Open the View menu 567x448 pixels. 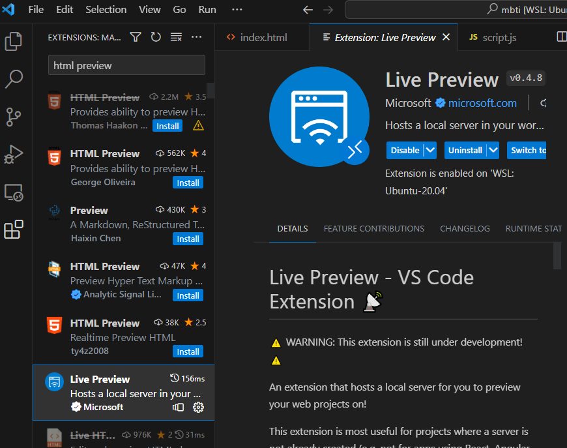(150, 9)
